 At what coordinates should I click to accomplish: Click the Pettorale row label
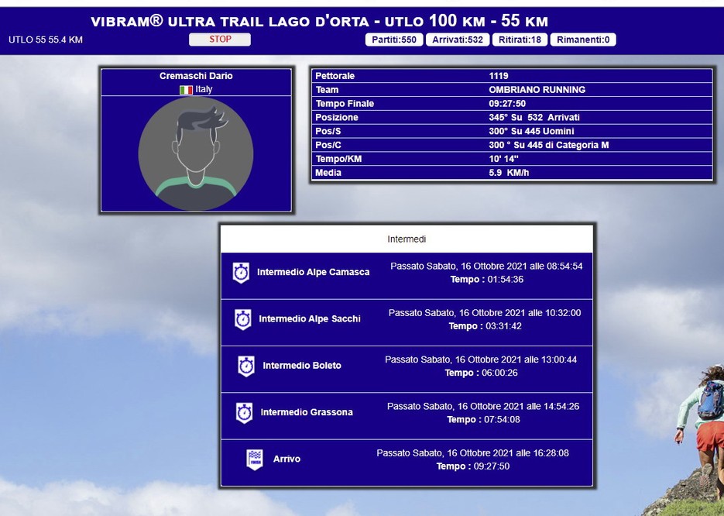335,76
